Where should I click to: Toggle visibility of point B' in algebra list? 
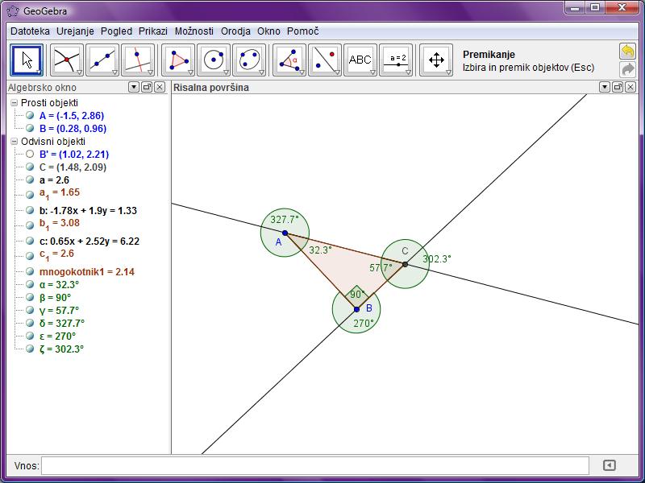[30, 155]
